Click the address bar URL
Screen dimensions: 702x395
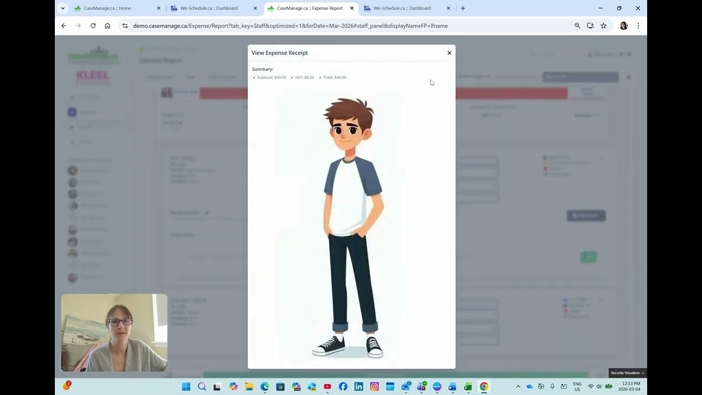pyautogui.click(x=290, y=26)
